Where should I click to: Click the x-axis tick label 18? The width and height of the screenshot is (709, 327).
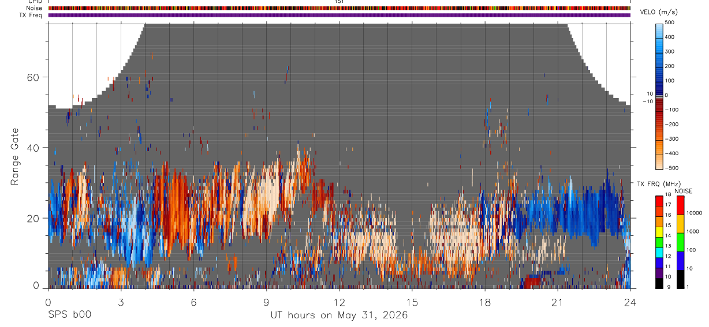point(485,302)
